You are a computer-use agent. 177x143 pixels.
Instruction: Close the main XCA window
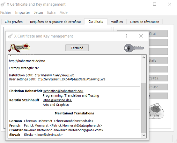pyautogui.click(x=170, y=4)
